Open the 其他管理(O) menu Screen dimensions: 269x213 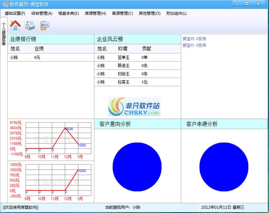pos(150,13)
